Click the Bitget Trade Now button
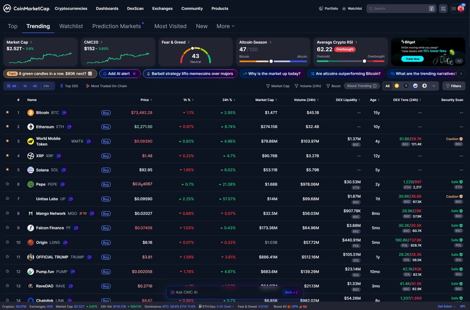 point(412,59)
